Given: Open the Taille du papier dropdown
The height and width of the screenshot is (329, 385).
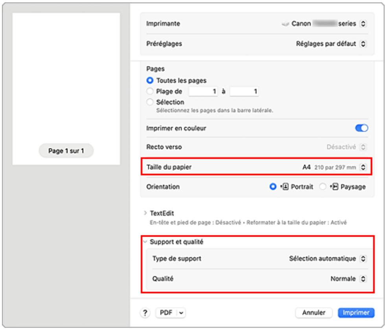Looking at the screenshot, I should pyautogui.click(x=363, y=167).
